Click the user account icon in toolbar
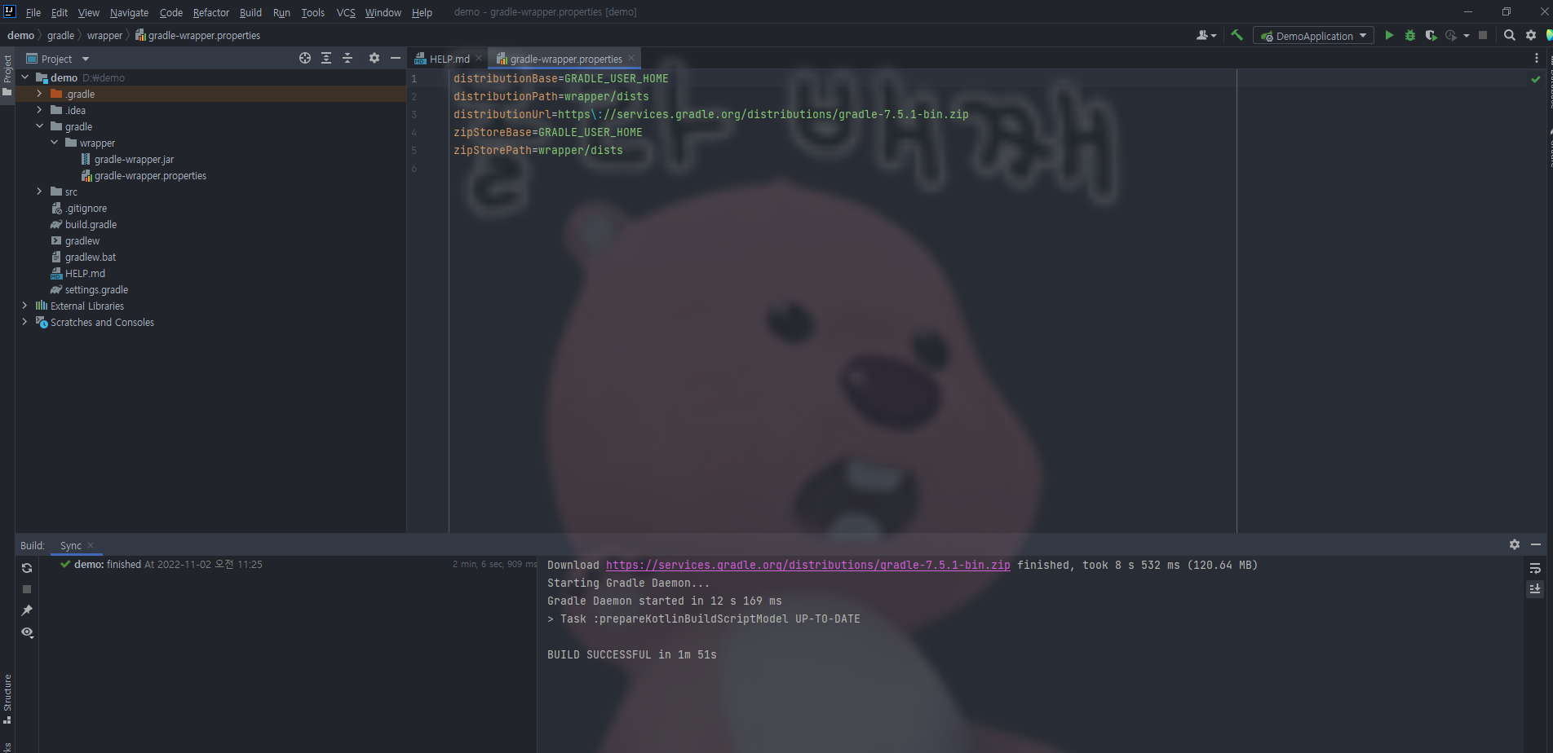Image resolution: width=1553 pixels, height=753 pixels. (x=1206, y=35)
